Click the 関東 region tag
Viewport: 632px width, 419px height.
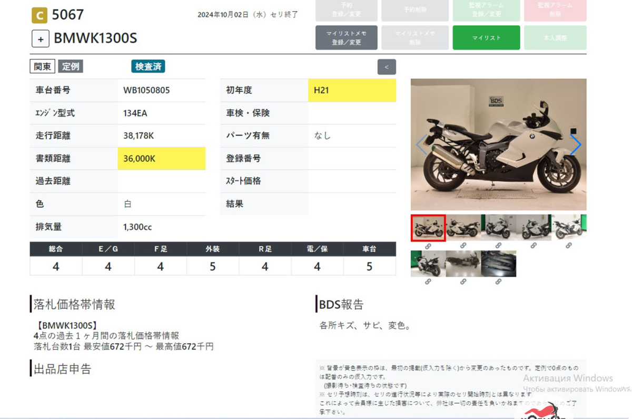pyautogui.click(x=43, y=66)
